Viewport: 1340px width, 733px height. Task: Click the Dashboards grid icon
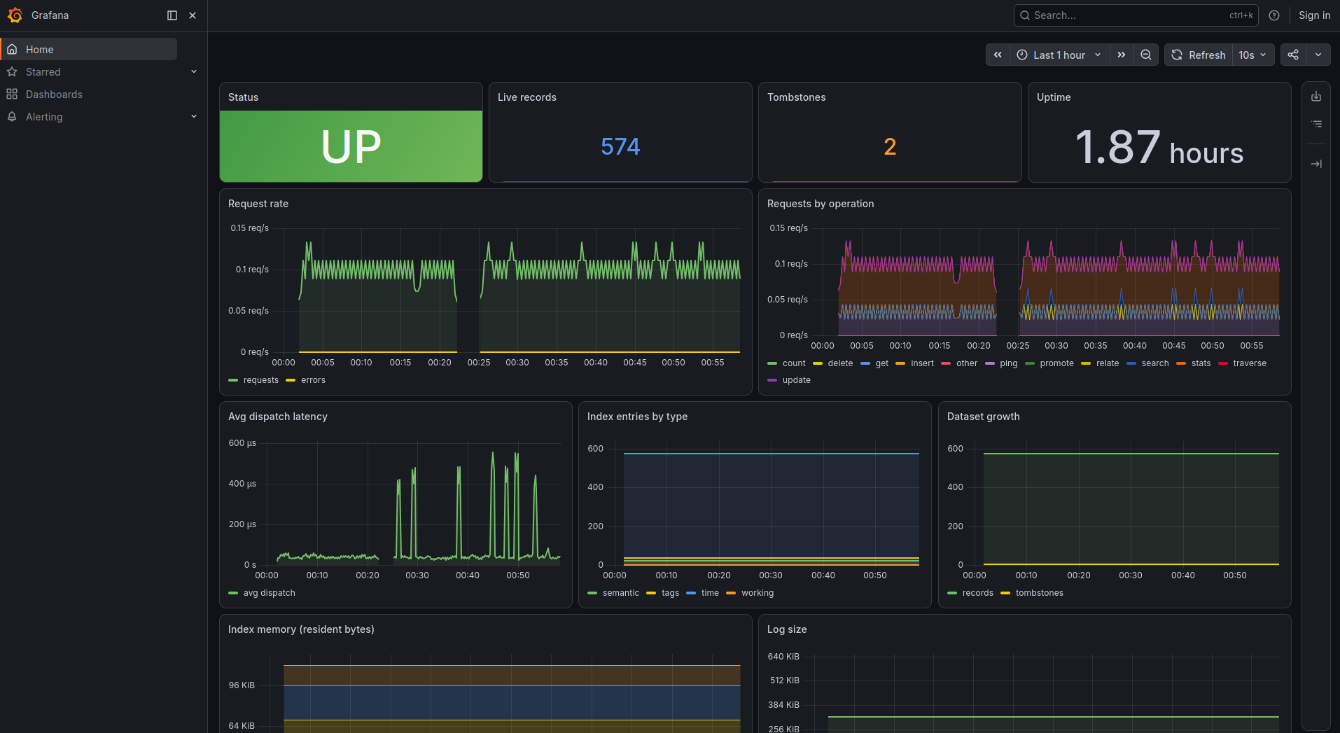[x=12, y=94]
